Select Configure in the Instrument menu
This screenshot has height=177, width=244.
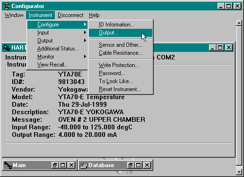coord(57,25)
